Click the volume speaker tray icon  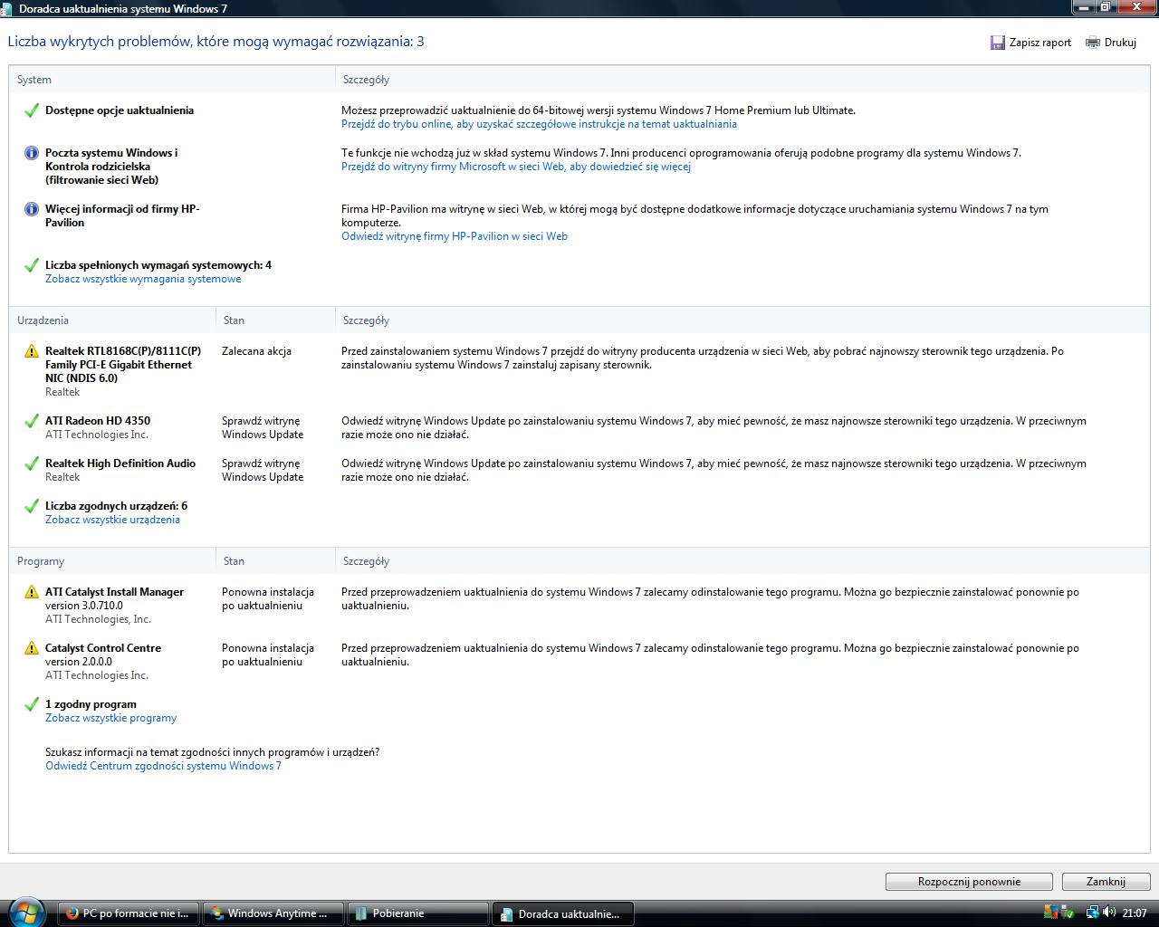1110,913
